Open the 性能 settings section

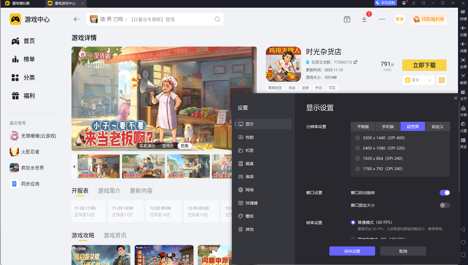(x=249, y=137)
